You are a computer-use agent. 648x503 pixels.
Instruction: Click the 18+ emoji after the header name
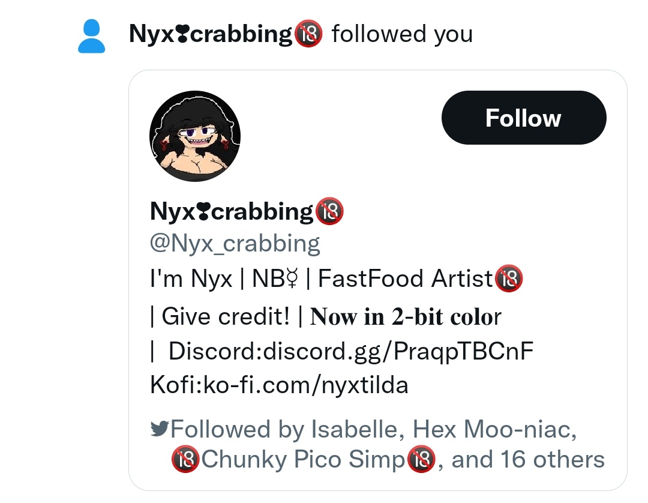pyautogui.click(x=308, y=34)
